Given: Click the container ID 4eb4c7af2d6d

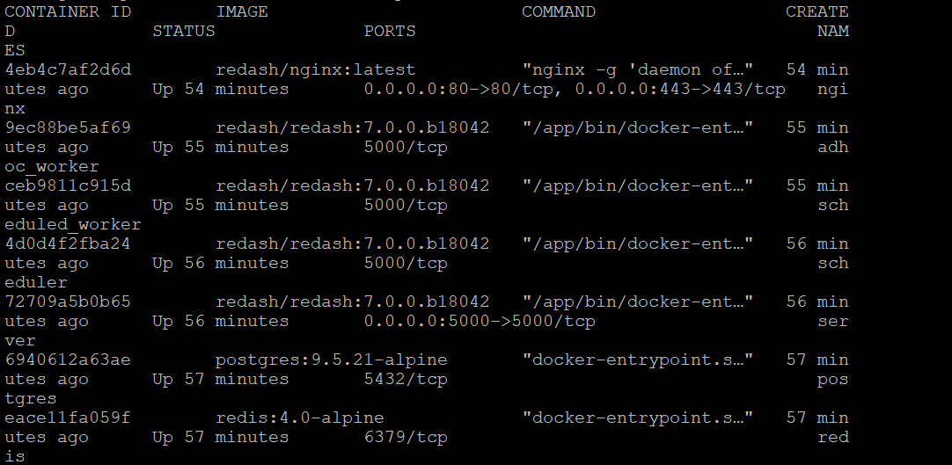Looking at the screenshot, I should pos(68,70).
